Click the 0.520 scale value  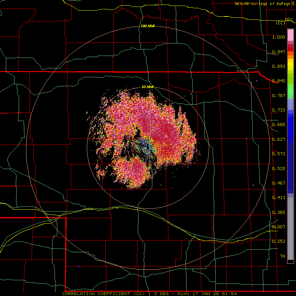click(279, 169)
